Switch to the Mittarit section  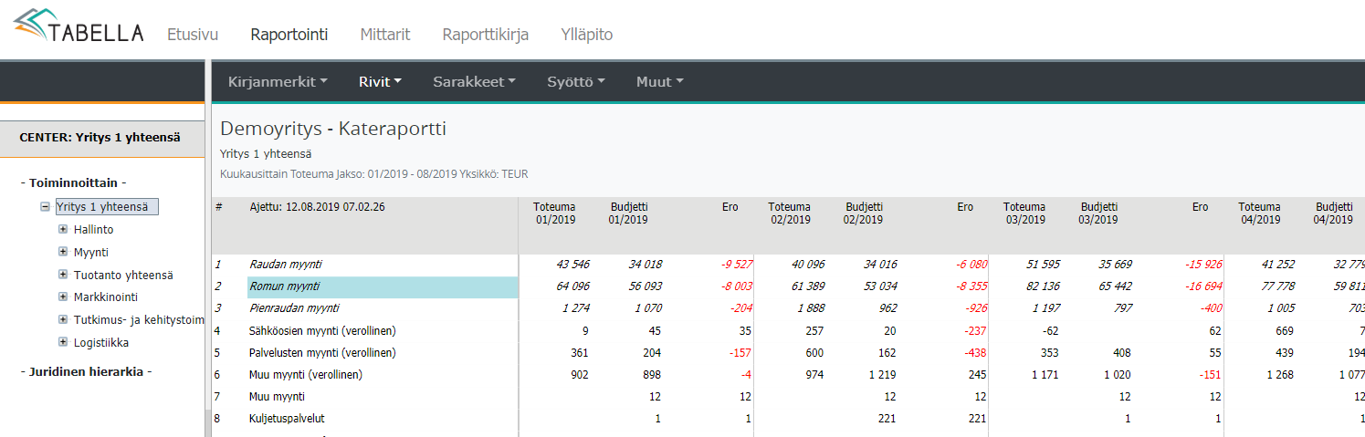(384, 35)
